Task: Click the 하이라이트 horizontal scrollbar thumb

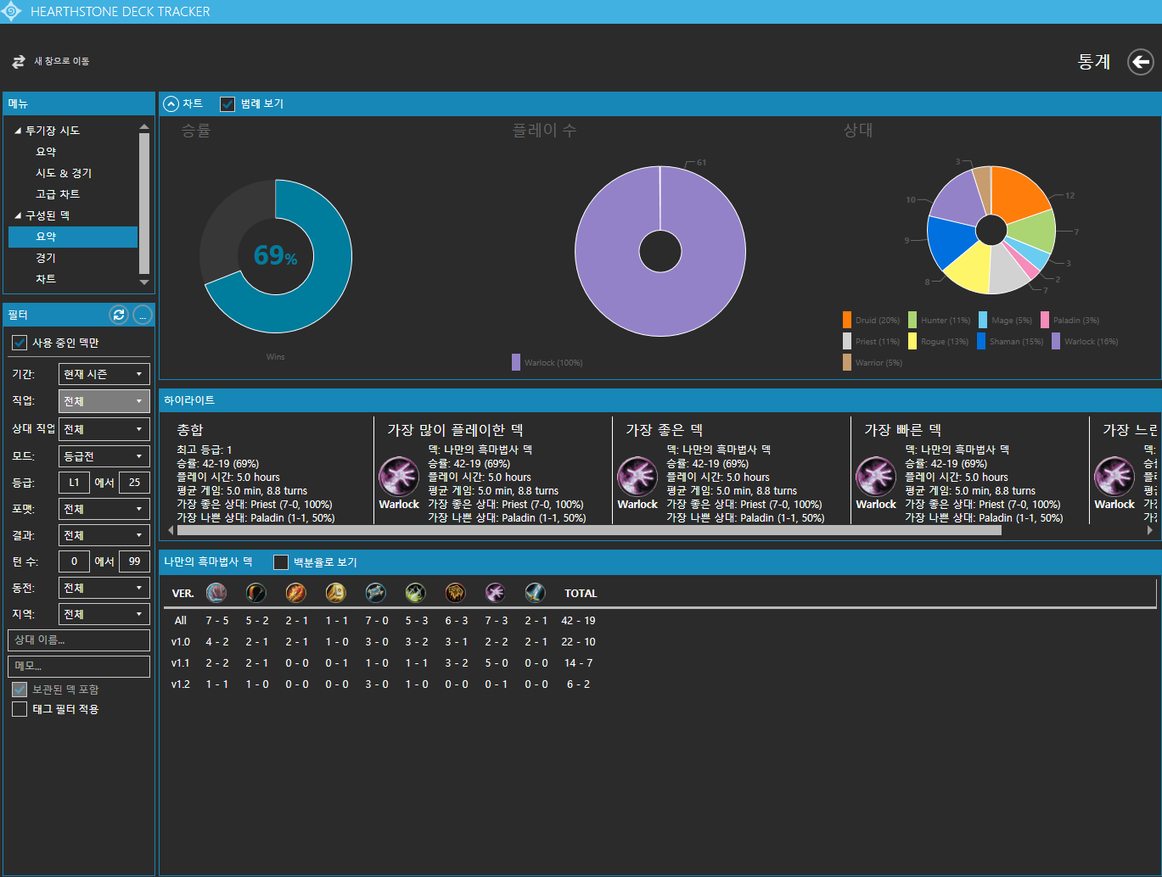Action: (589, 530)
